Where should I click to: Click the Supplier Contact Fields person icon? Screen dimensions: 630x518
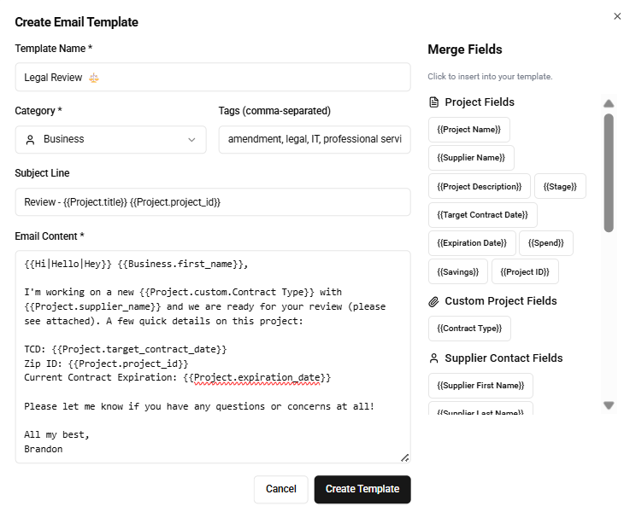433,358
